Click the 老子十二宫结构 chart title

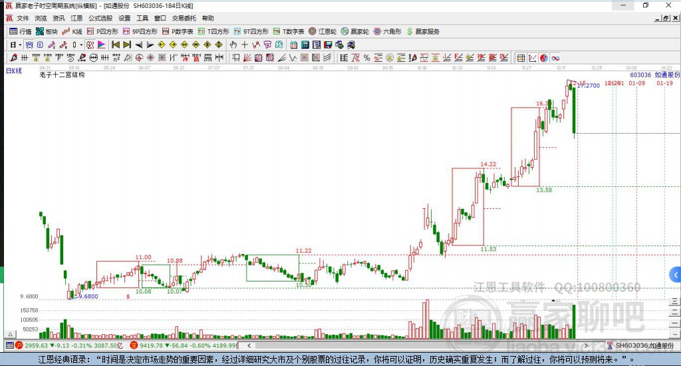click(x=62, y=75)
